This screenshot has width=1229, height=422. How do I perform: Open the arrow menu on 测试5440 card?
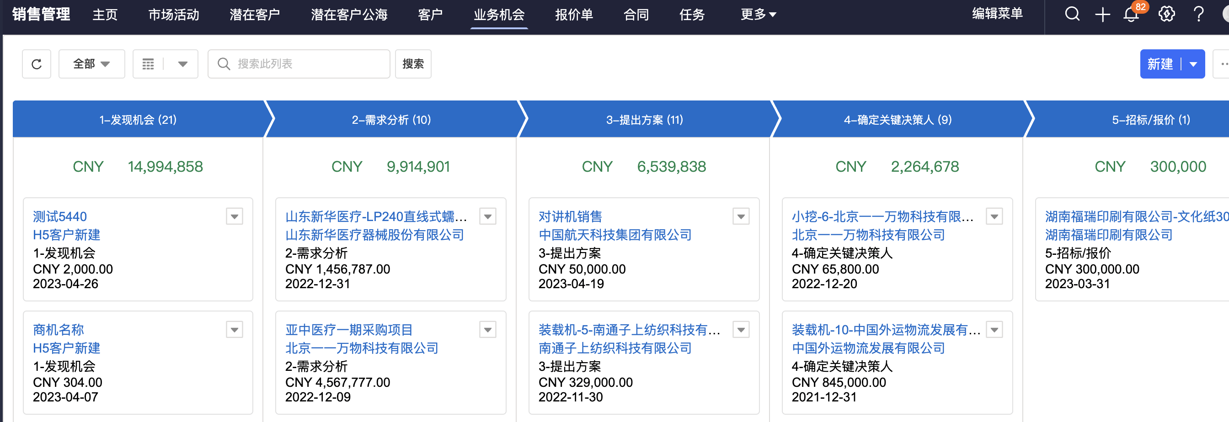point(234,216)
